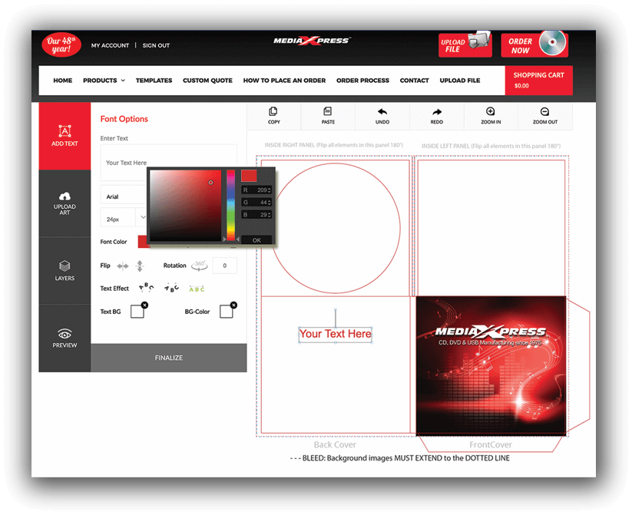Open the Layers panel in the sidebar

(65, 269)
